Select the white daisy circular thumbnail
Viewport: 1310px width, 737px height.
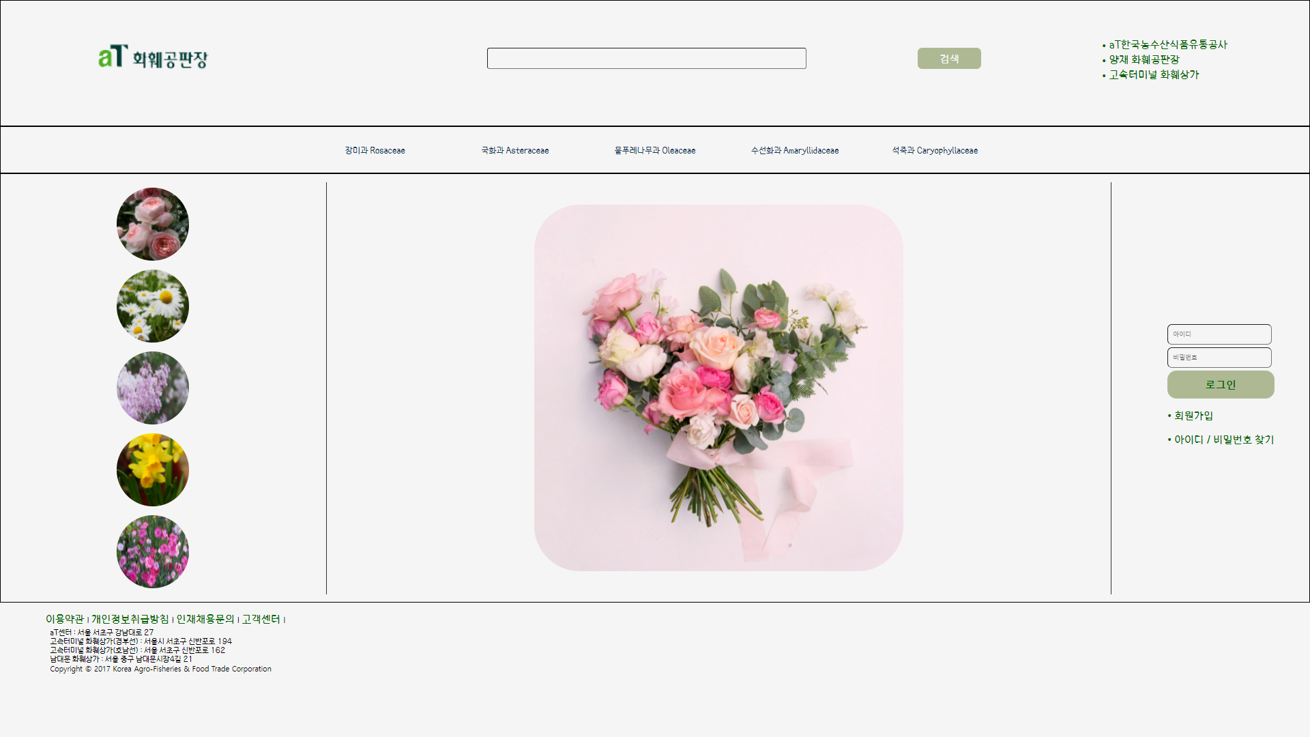click(x=153, y=306)
